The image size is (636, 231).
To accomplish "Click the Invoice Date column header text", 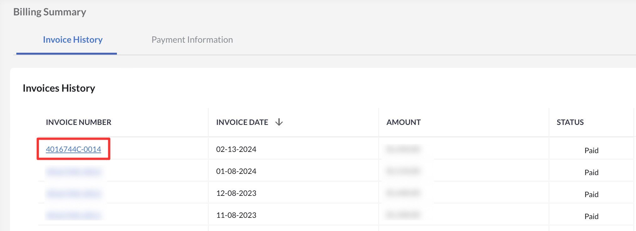I will 242,122.
